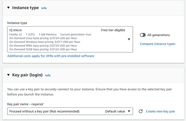Click the Key pair name required label
The width and height of the screenshot is (186, 121).
(x=25, y=104)
